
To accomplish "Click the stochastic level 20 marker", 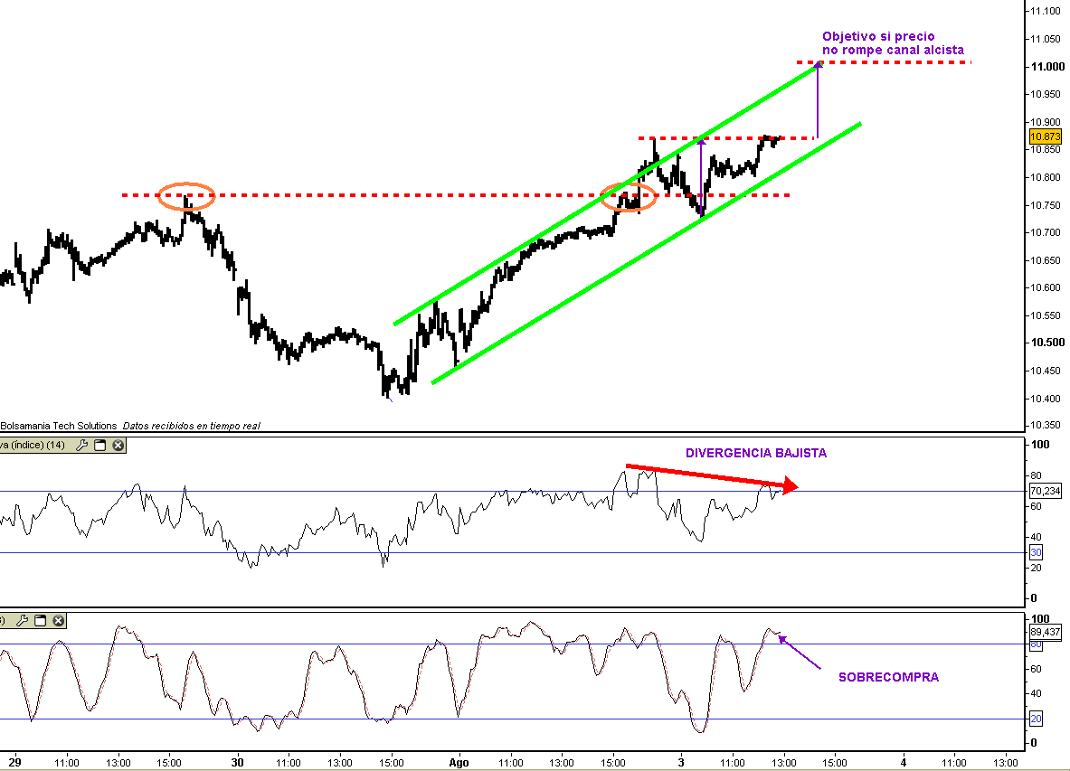I will [1036, 719].
